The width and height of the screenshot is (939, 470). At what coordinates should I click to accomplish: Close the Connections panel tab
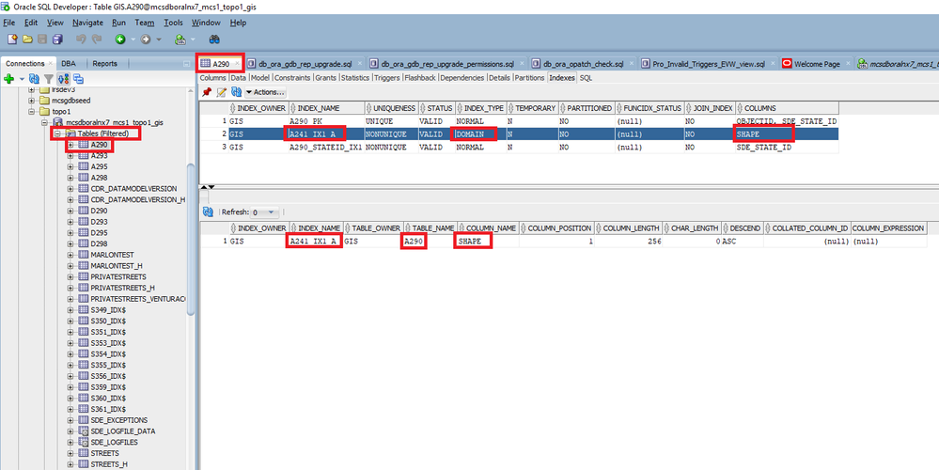[51, 64]
